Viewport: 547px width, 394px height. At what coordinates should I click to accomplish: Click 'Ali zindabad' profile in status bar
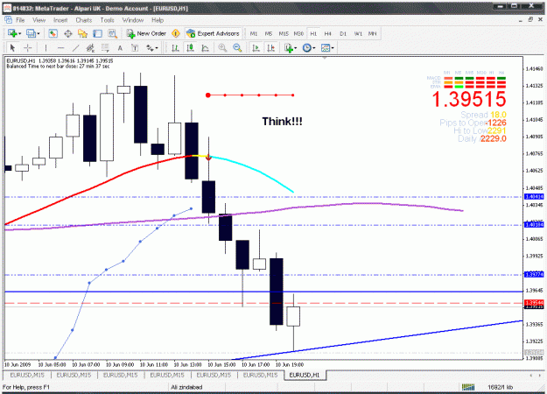(186, 387)
